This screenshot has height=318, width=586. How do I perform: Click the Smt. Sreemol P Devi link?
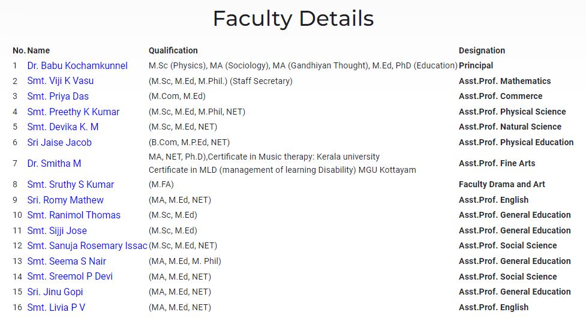coord(70,277)
